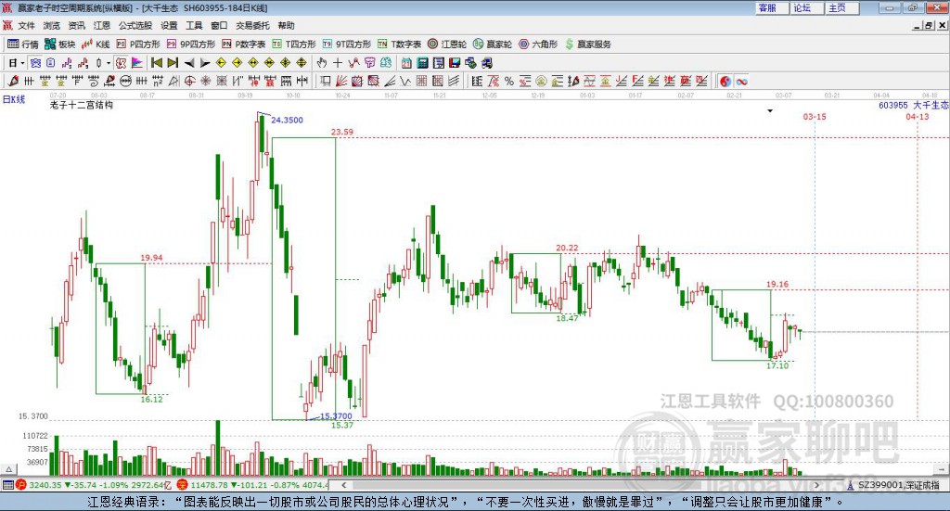Open the P数字表 number table
The height and width of the screenshot is (511, 950).
244,45
